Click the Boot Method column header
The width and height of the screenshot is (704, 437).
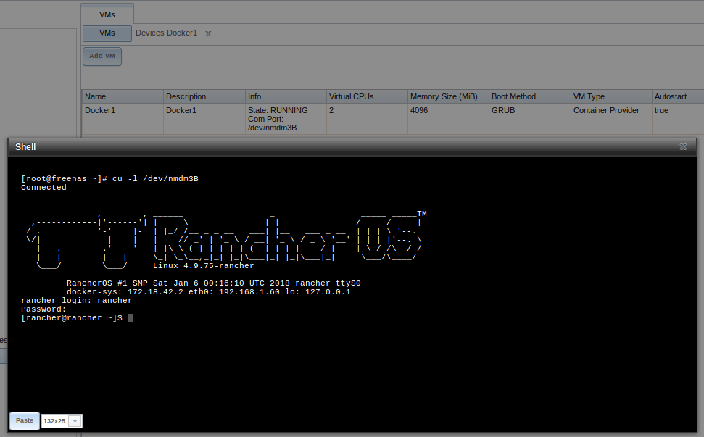[x=530, y=96]
